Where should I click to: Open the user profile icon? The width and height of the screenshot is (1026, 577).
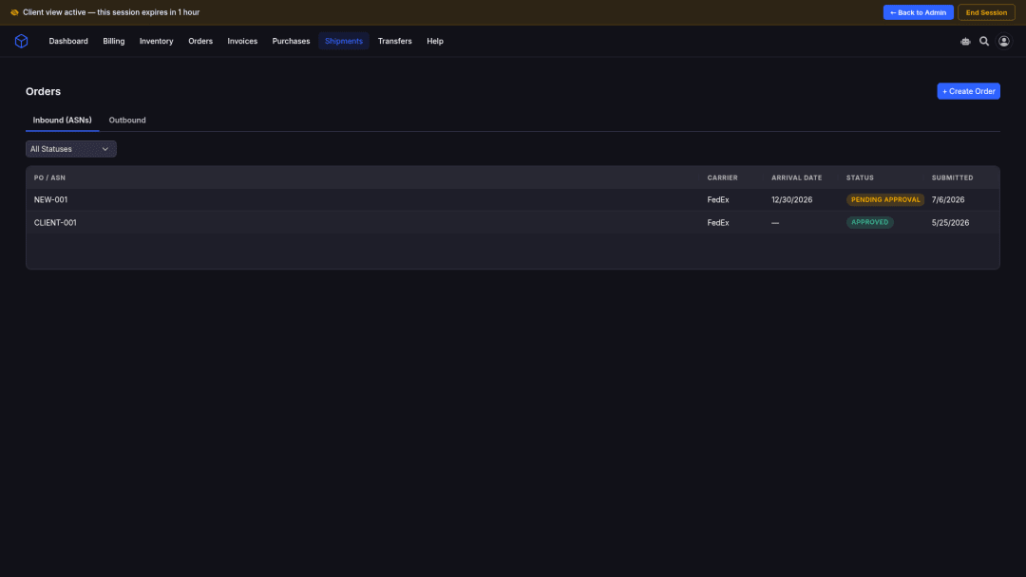point(1004,41)
